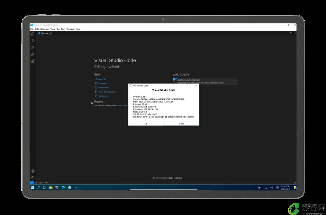The height and width of the screenshot is (215, 326).
Task: Click the remote window indicator in the status bar
Action: (x=32, y=183)
